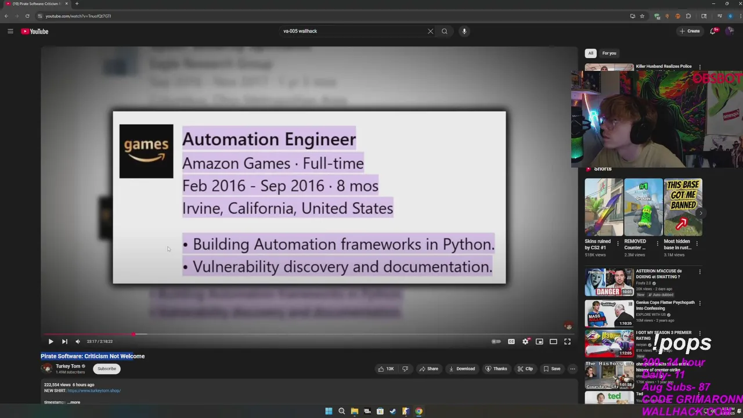Screen dimensions: 743x418
Task: Open the Create menu
Action: 690,31
